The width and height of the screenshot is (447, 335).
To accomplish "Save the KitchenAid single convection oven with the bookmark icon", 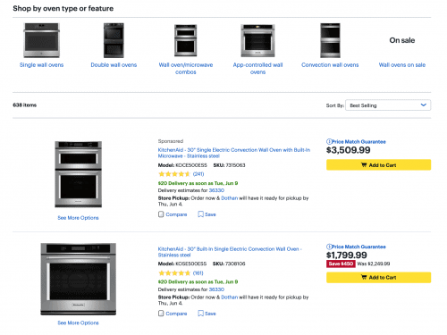I will pyautogui.click(x=201, y=314).
